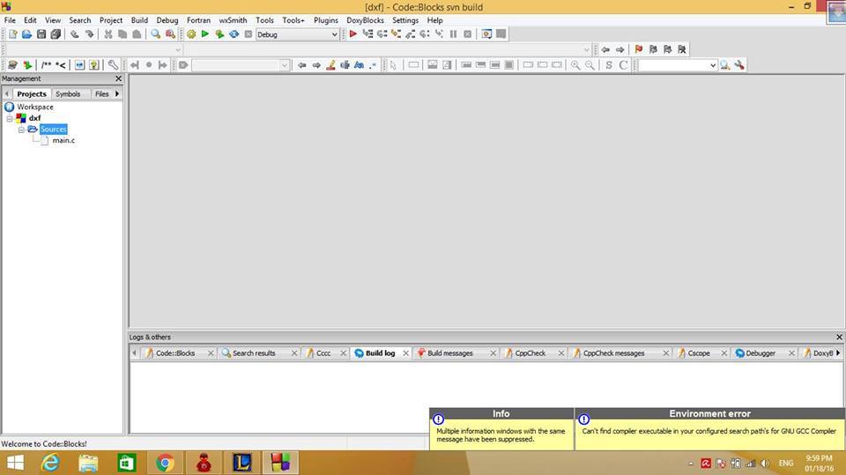Click the Pause debugger icon
The width and height of the screenshot is (846, 475).
point(453,34)
